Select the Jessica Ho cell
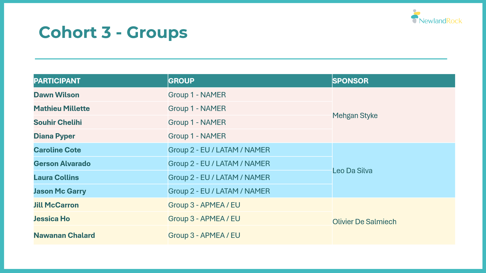 [x=100, y=219]
